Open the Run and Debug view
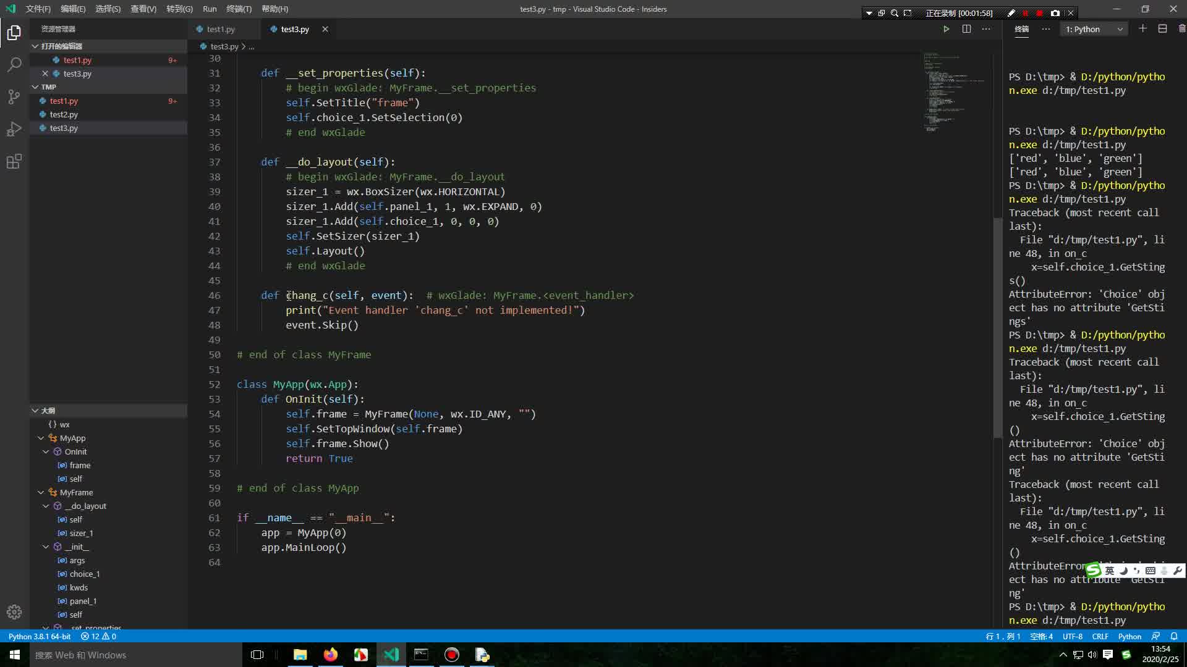 [x=14, y=129]
